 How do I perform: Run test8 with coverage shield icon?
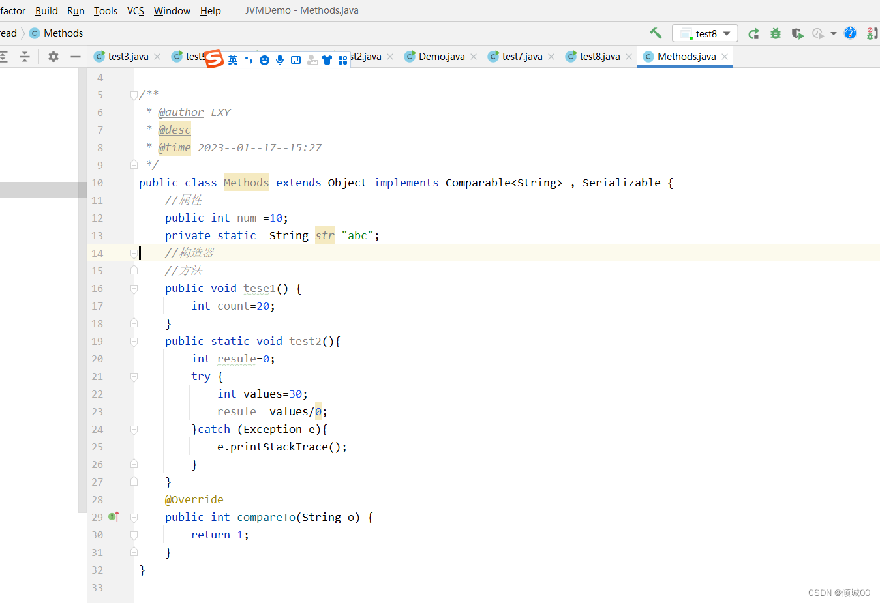click(x=797, y=33)
